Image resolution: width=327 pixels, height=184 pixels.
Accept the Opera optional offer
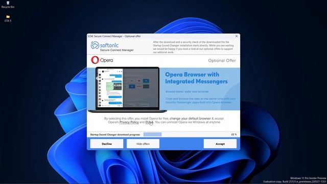(x=220, y=144)
